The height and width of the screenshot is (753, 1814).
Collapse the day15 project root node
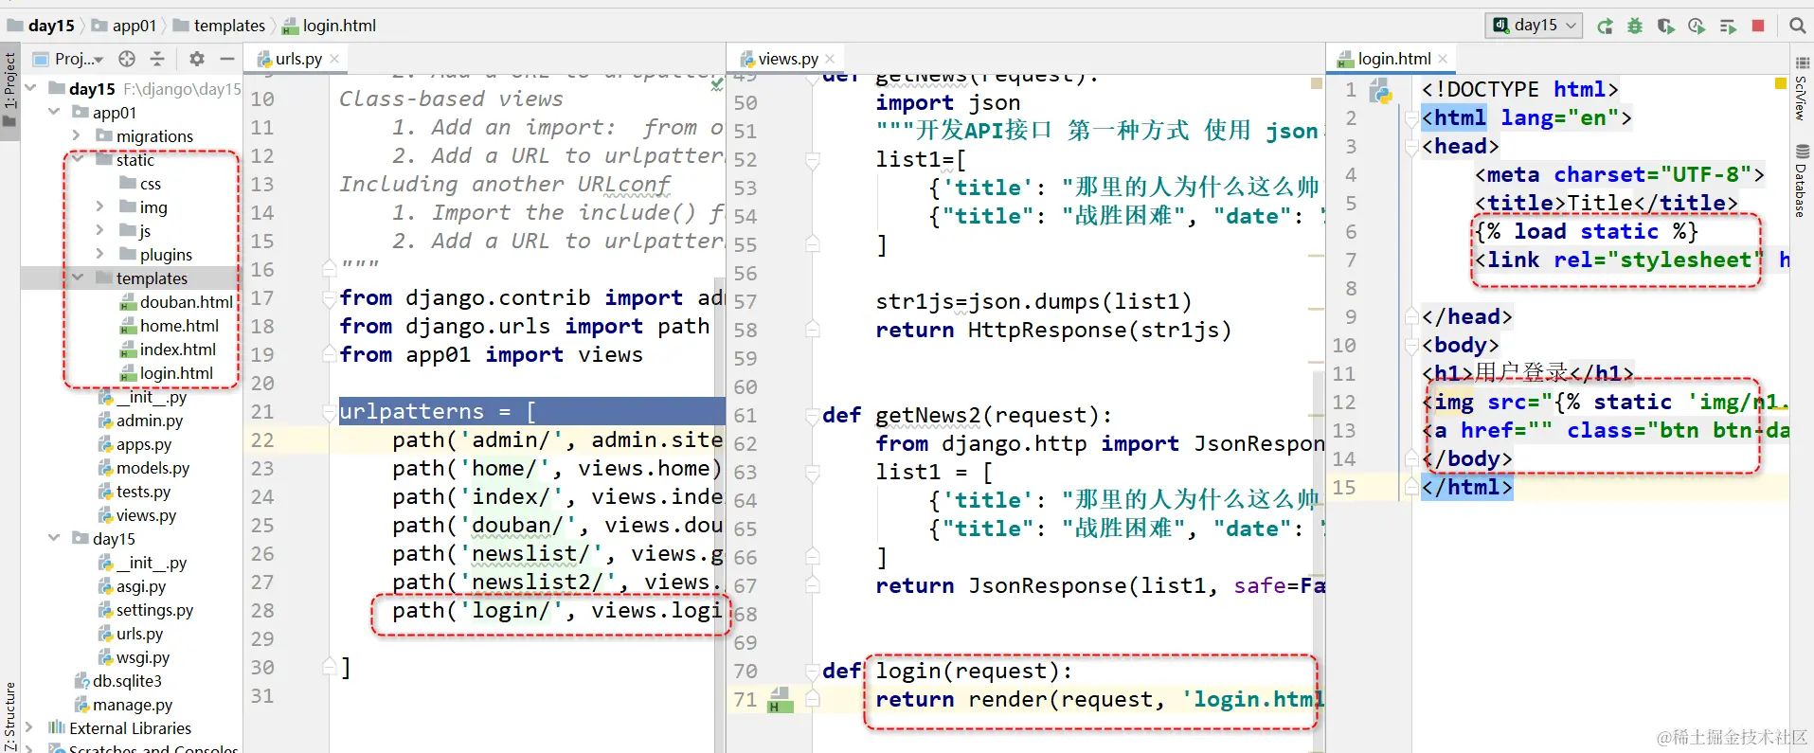(x=30, y=88)
